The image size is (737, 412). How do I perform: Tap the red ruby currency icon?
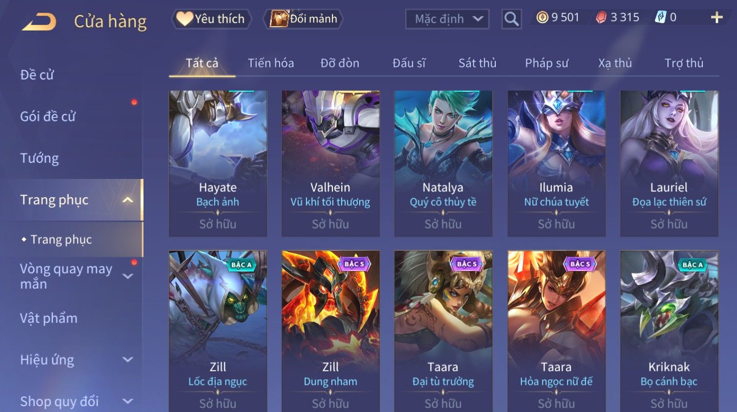tap(601, 18)
